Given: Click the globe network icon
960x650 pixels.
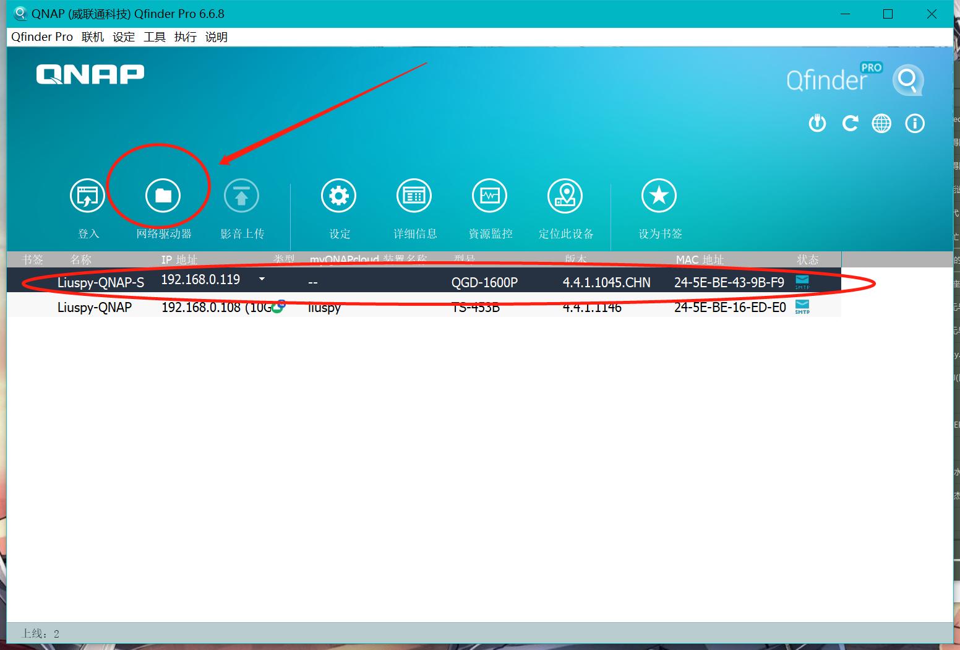Looking at the screenshot, I should (881, 123).
